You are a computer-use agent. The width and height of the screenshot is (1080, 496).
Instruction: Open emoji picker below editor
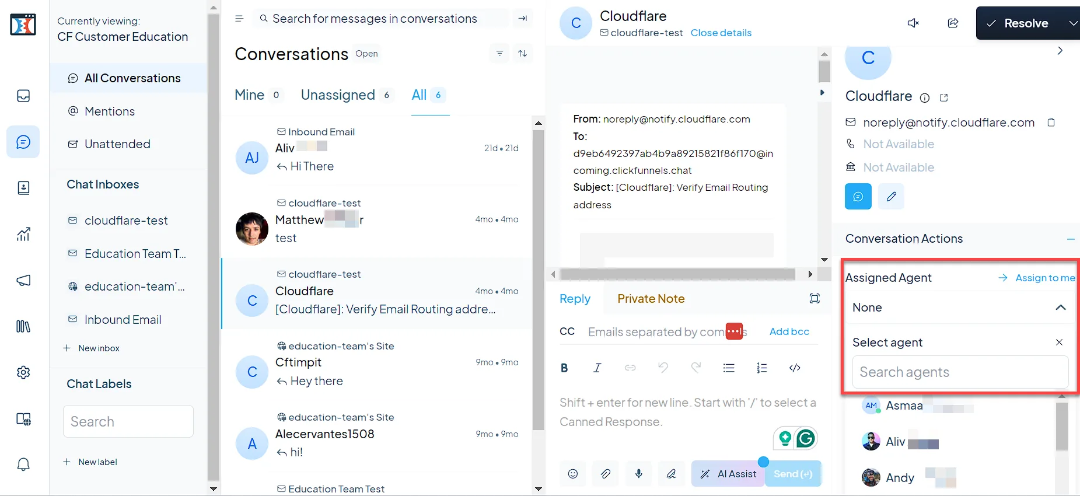[573, 474]
